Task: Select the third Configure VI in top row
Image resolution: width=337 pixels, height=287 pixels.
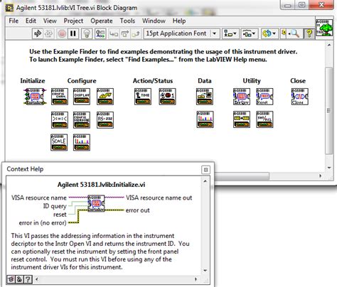Action: tap(105, 97)
